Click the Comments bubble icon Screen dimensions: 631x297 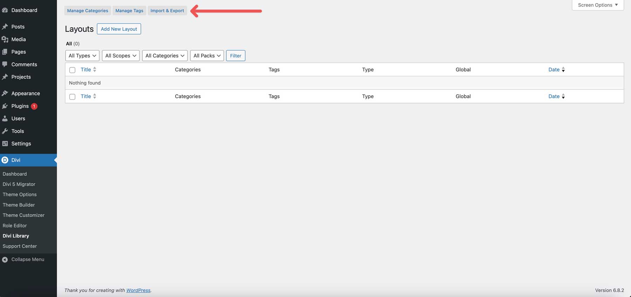pyautogui.click(x=5, y=64)
